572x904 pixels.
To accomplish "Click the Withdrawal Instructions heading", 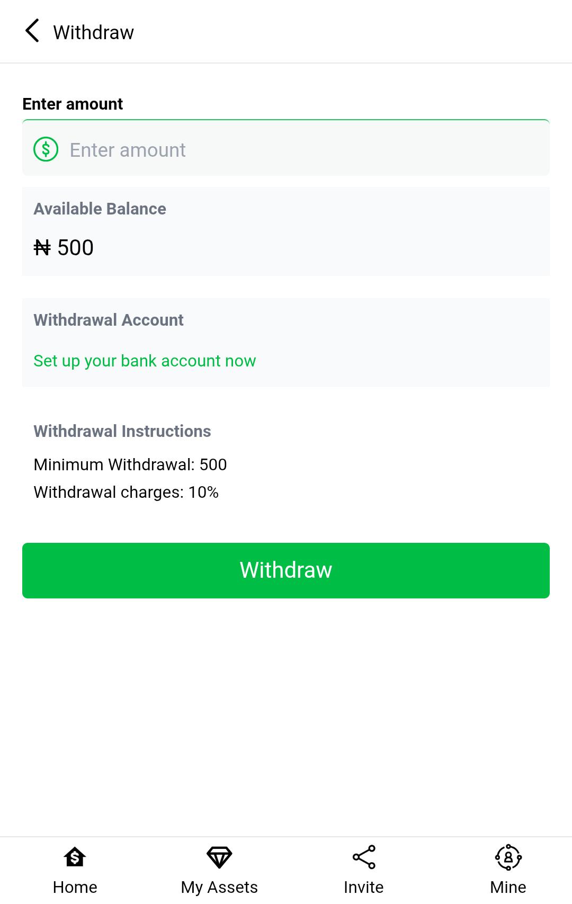I will (x=122, y=431).
